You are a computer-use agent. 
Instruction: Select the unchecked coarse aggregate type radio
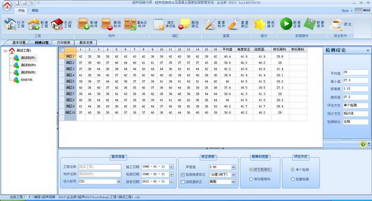tap(251, 179)
